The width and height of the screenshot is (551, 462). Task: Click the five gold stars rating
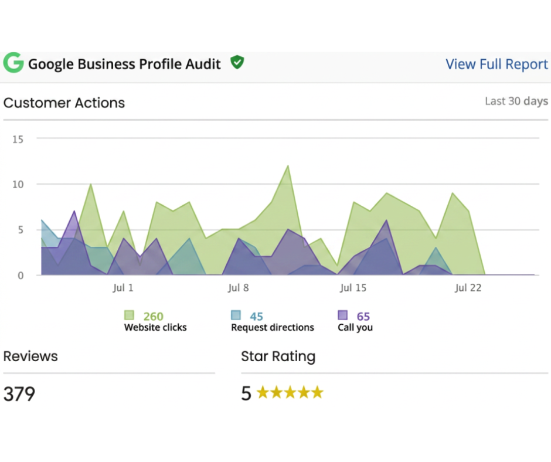tap(290, 392)
